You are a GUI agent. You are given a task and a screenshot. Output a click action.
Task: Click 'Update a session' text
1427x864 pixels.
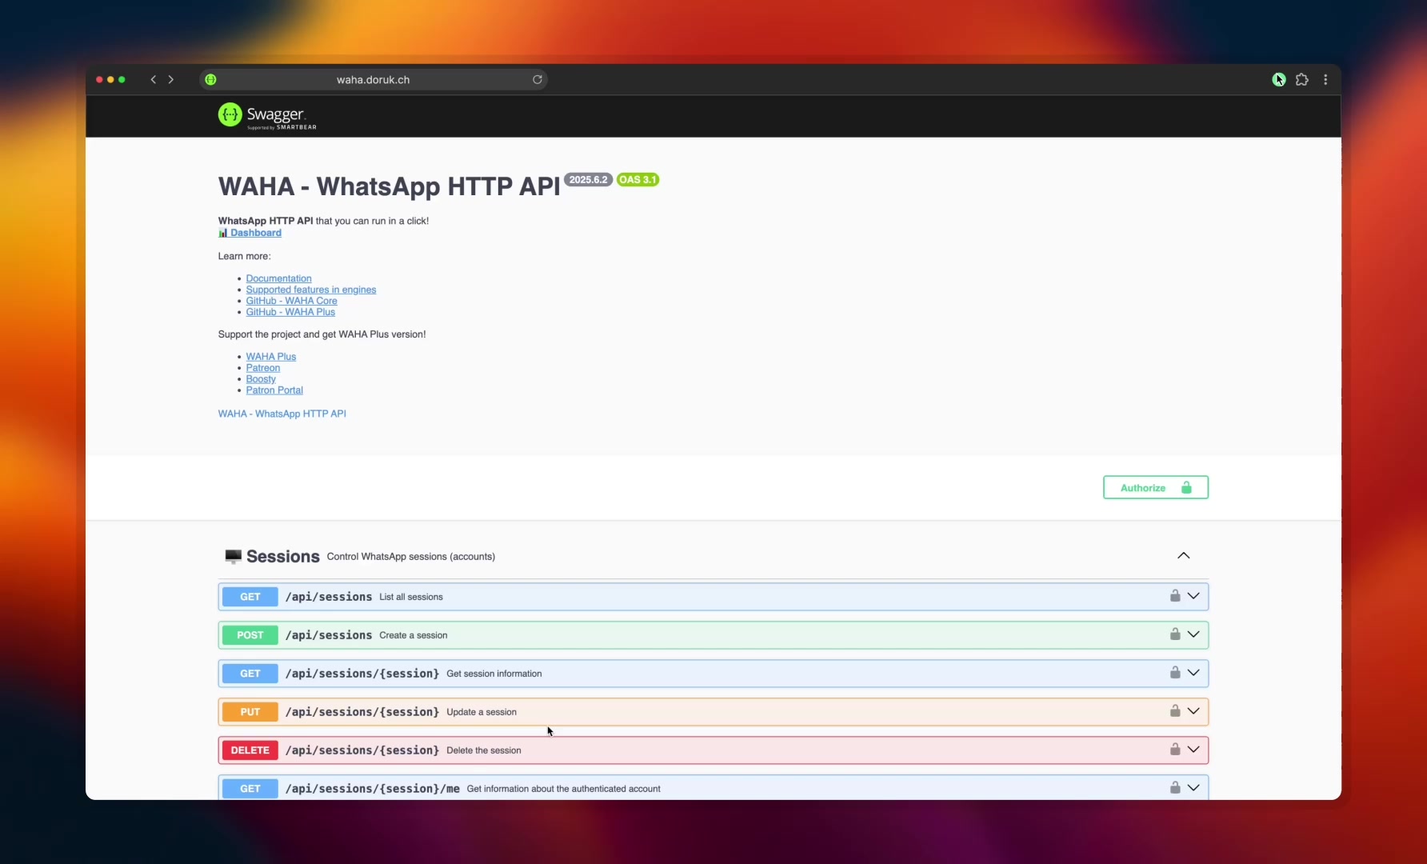482,712
